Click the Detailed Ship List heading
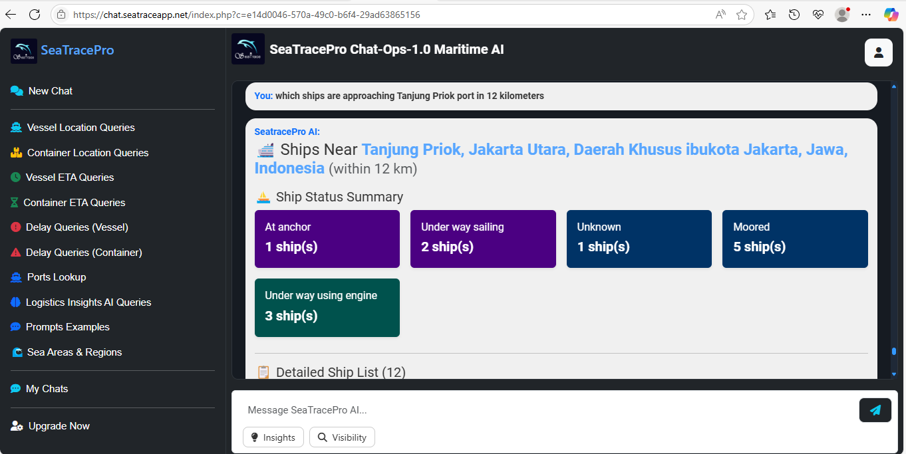The image size is (906, 454). tap(331, 372)
